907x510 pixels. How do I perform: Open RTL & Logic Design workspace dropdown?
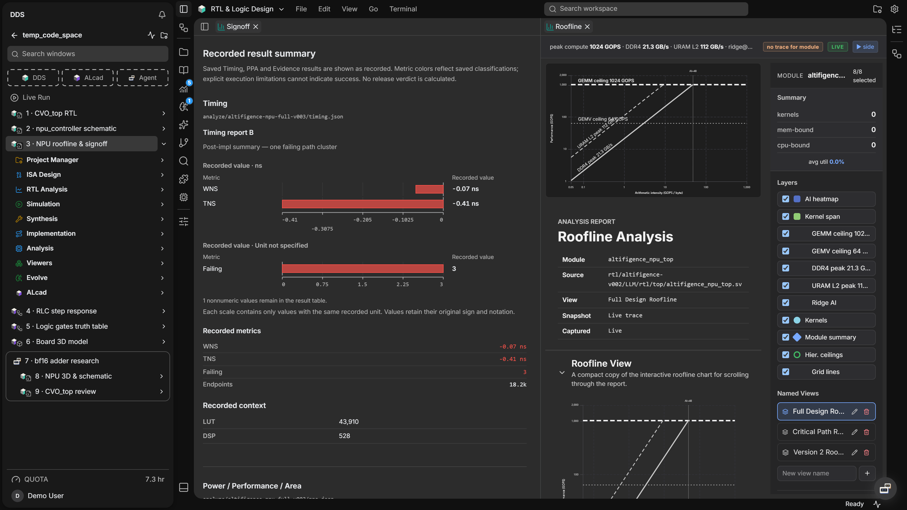click(241, 9)
